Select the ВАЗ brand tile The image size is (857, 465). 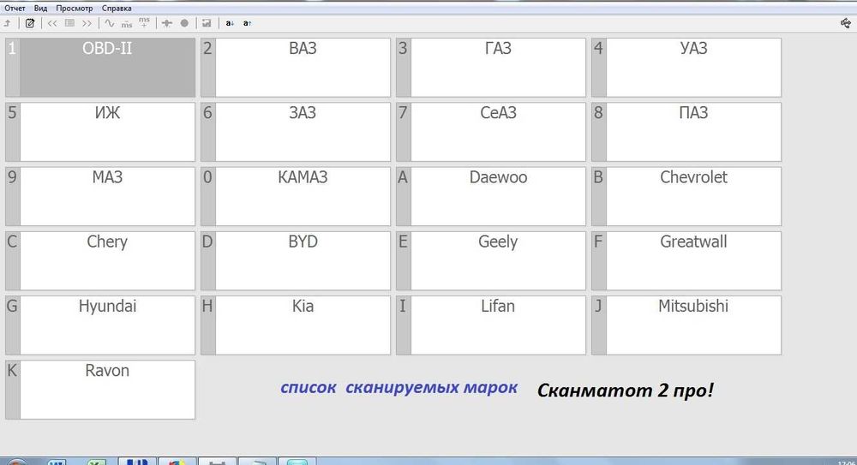296,67
